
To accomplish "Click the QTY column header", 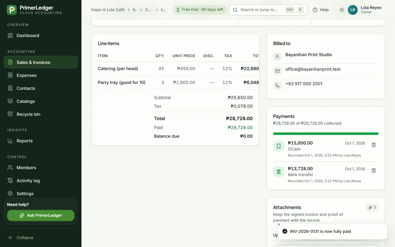I will (x=160, y=56).
